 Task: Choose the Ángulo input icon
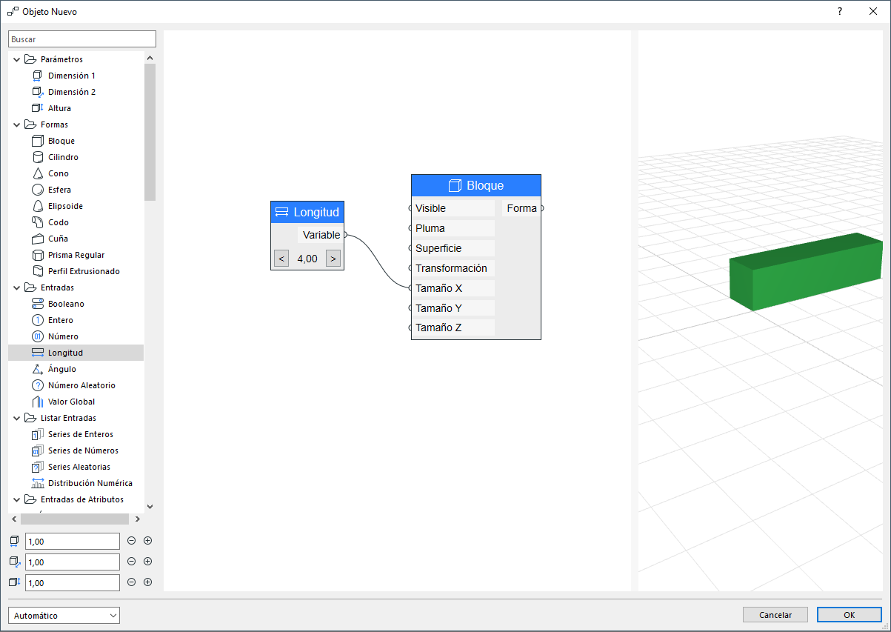tap(39, 369)
